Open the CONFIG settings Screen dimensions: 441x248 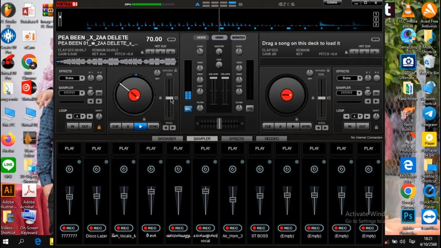tap(332, 3)
